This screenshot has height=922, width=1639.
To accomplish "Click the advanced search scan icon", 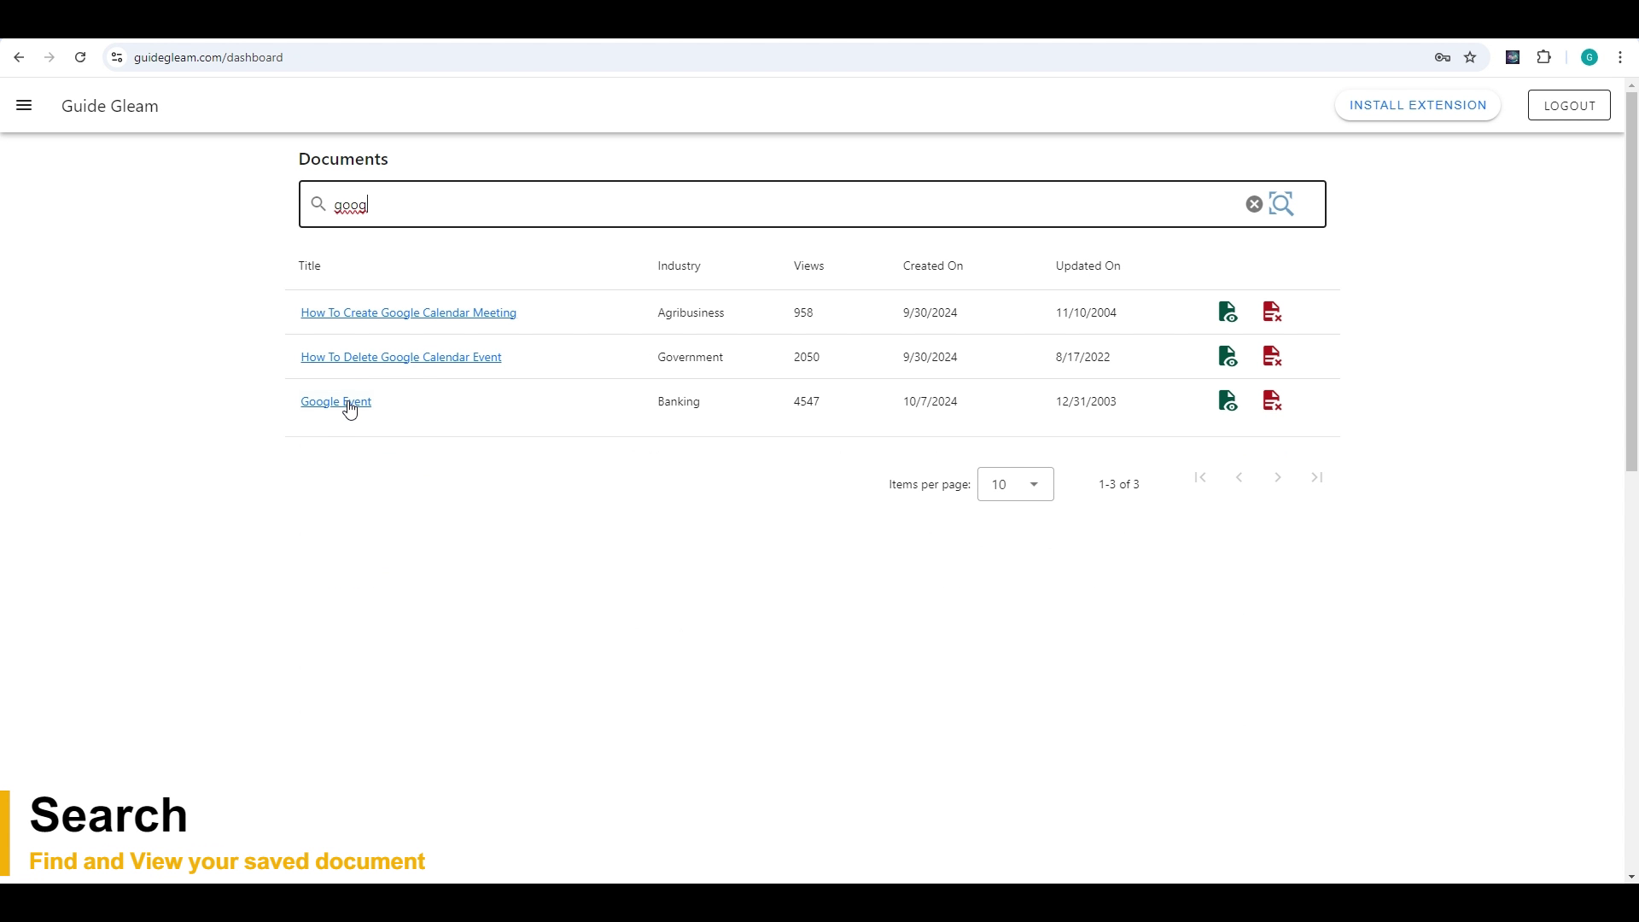I will click(1281, 204).
